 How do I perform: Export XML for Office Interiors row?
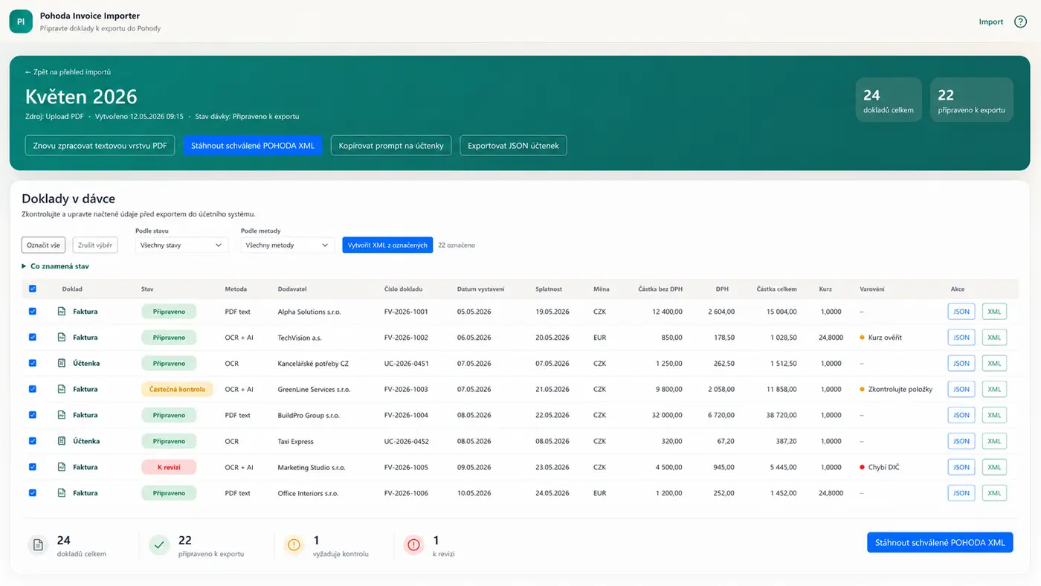(994, 493)
